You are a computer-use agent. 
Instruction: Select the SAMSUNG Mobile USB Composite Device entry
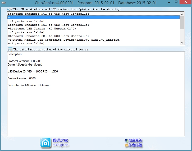click(64, 40)
